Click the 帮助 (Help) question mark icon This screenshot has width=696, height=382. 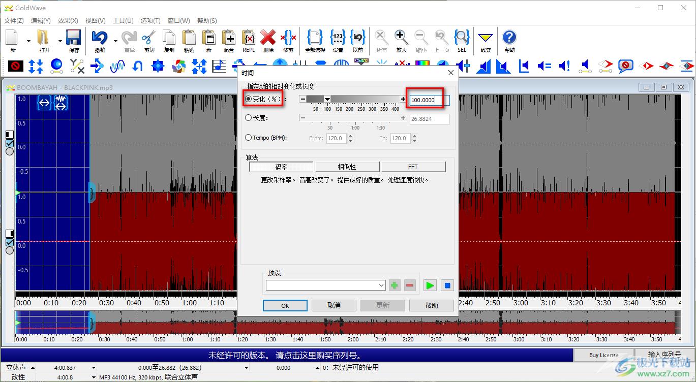click(509, 38)
